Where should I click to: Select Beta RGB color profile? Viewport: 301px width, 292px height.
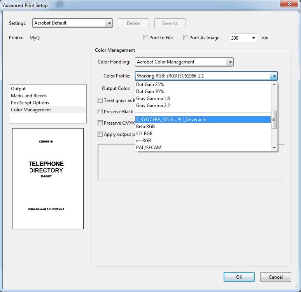tap(145, 127)
